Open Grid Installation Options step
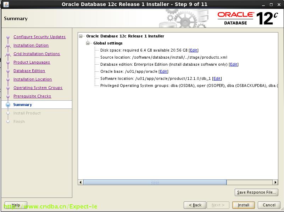The image size is (284, 212). (x=37, y=54)
